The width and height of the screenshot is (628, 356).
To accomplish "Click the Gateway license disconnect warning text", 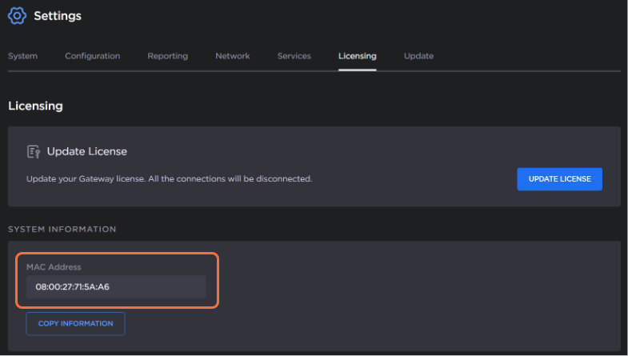I will click(169, 178).
